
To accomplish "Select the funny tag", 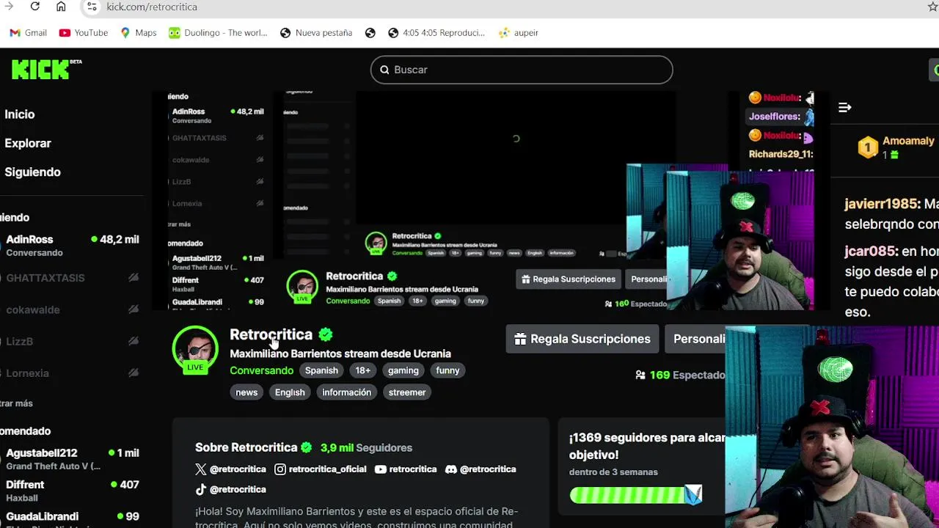I will pos(447,370).
